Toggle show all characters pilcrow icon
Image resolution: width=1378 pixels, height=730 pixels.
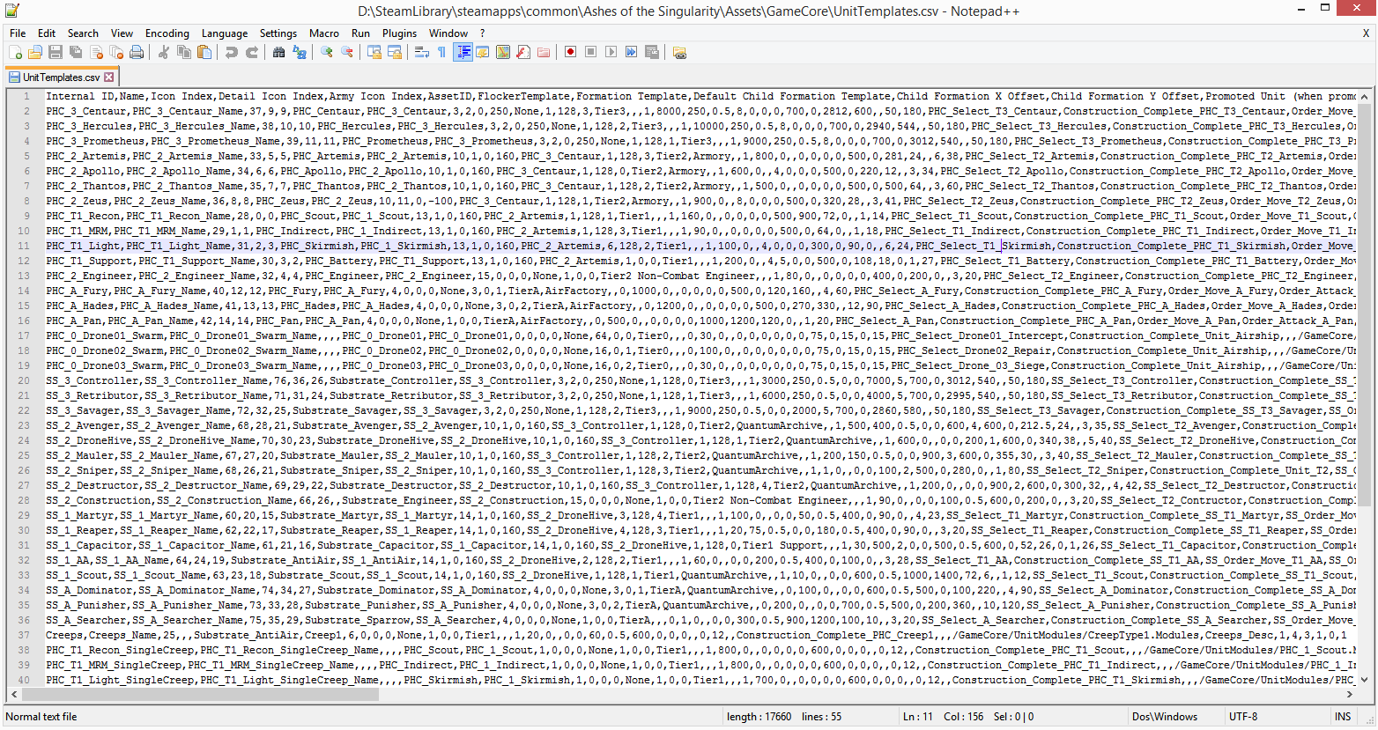tap(442, 53)
